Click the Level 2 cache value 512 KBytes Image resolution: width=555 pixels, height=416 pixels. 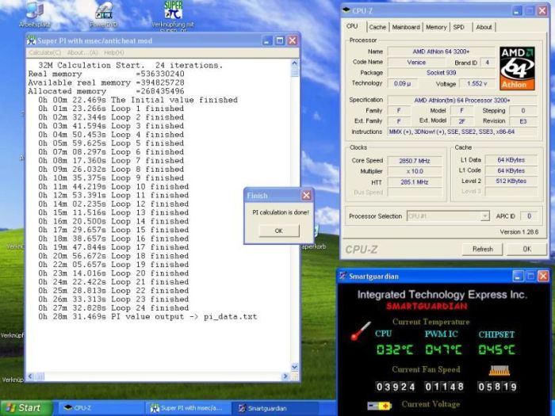coord(511,181)
